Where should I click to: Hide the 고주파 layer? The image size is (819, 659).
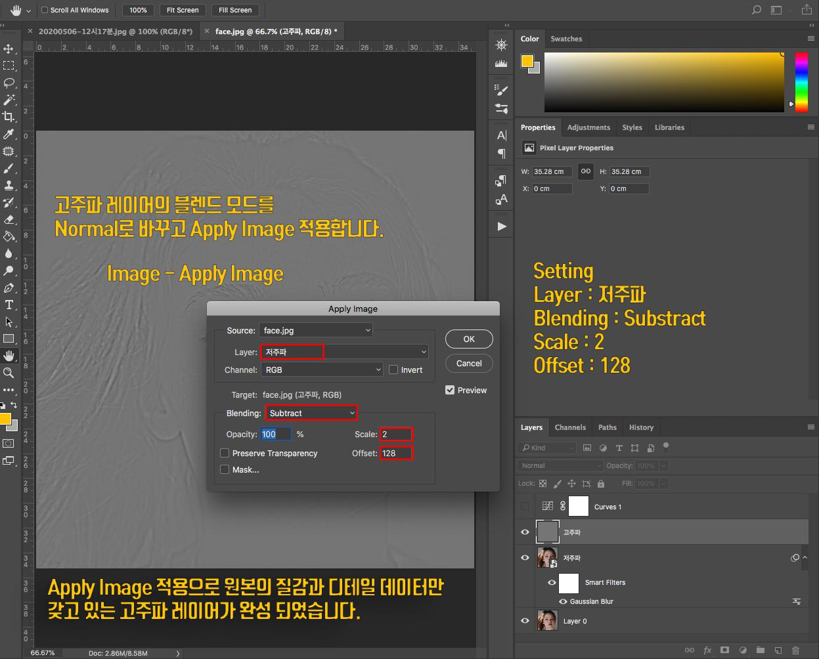tap(525, 532)
